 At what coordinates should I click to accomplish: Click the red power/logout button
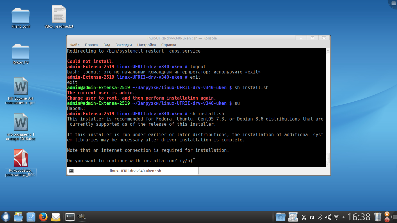tap(387, 220)
